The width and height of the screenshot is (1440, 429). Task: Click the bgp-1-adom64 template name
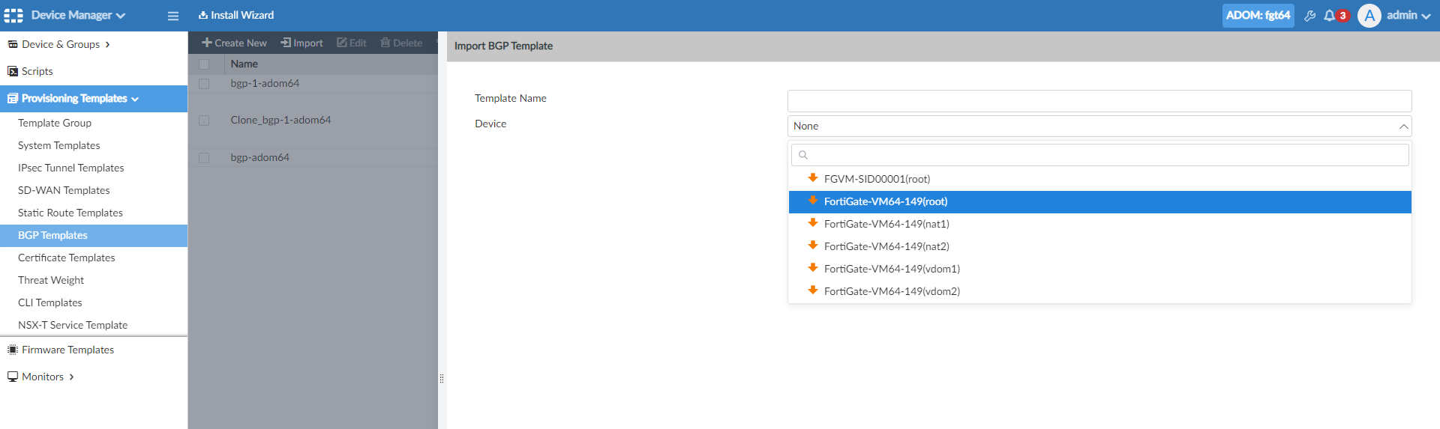tap(265, 83)
